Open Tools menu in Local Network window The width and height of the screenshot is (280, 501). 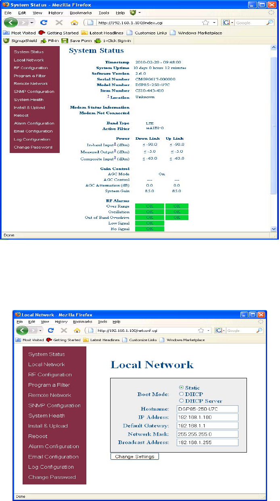click(x=102, y=322)
